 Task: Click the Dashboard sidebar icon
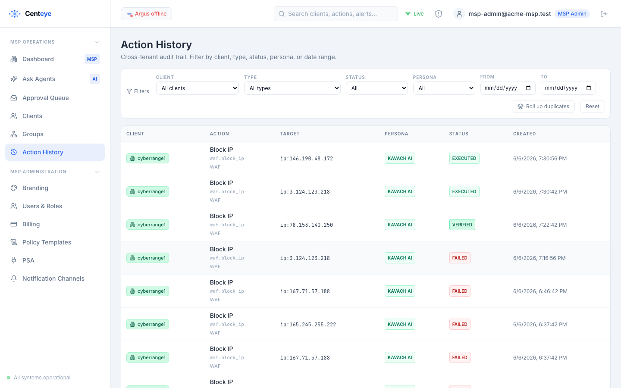[x=14, y=59]
